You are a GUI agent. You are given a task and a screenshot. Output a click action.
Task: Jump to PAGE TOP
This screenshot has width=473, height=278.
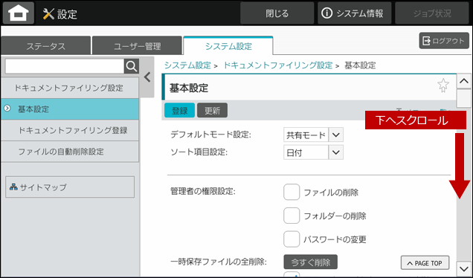(425, 263)
